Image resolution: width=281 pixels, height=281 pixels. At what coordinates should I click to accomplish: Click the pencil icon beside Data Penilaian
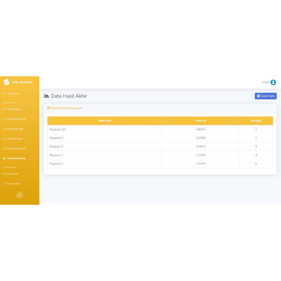tap(5, 139)
